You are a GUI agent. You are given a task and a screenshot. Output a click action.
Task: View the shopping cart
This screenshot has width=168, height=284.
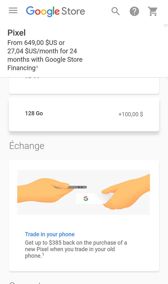(x=153, y=11)
